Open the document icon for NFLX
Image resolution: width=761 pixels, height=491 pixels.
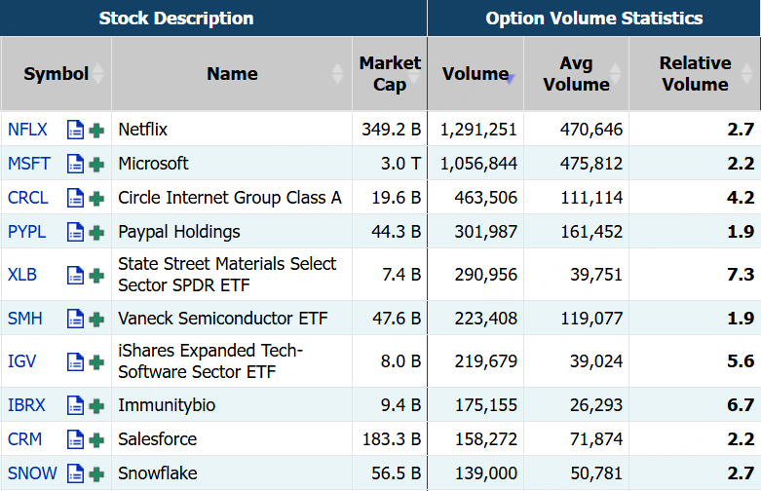point(75,130)
